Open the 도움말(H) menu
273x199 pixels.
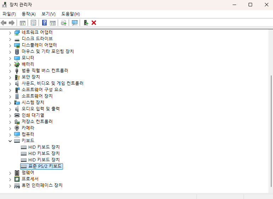(x=70, y=14)
